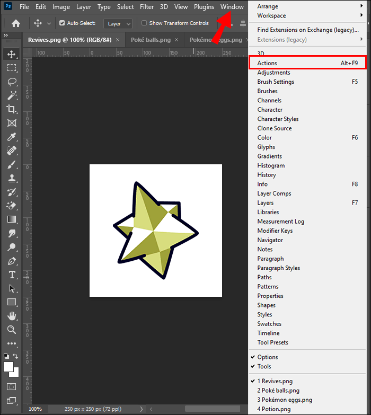This screenshot has width=371, height=415.
Task: Select the Pen tool
Action: click(11, 261)
